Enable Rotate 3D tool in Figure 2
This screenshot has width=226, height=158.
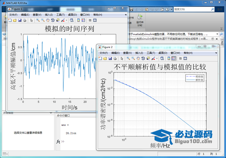143,58
